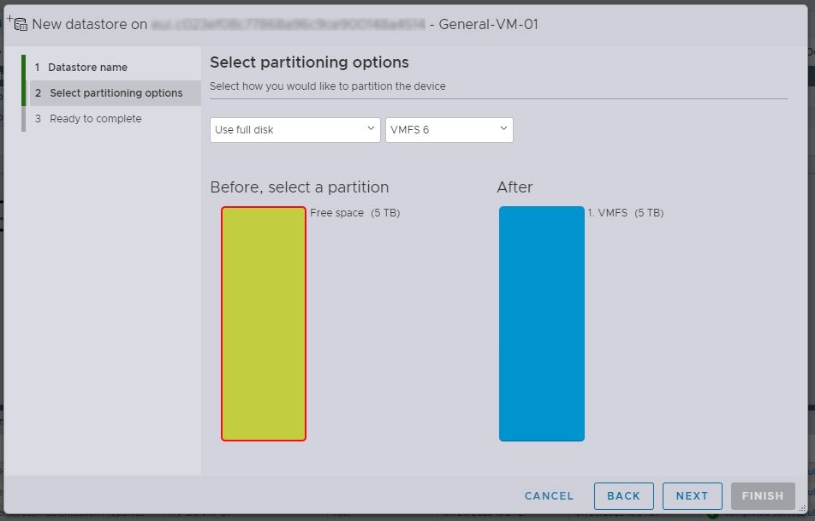Click the new datastore icon in title
Viewport: 815px width, 521px height.
click(x=17, y=23)
